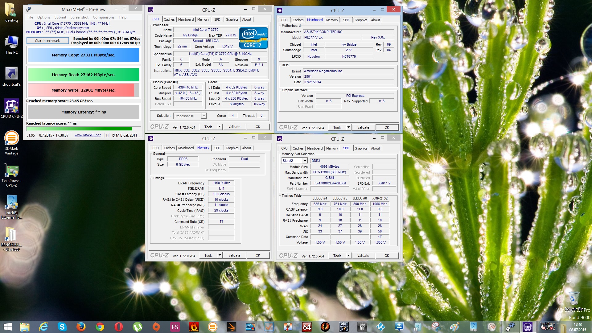The width and height of the screenshot is (592, 333).
Task: Open Intel Extreme Tuning desktop shortcut
Action: 11,207
